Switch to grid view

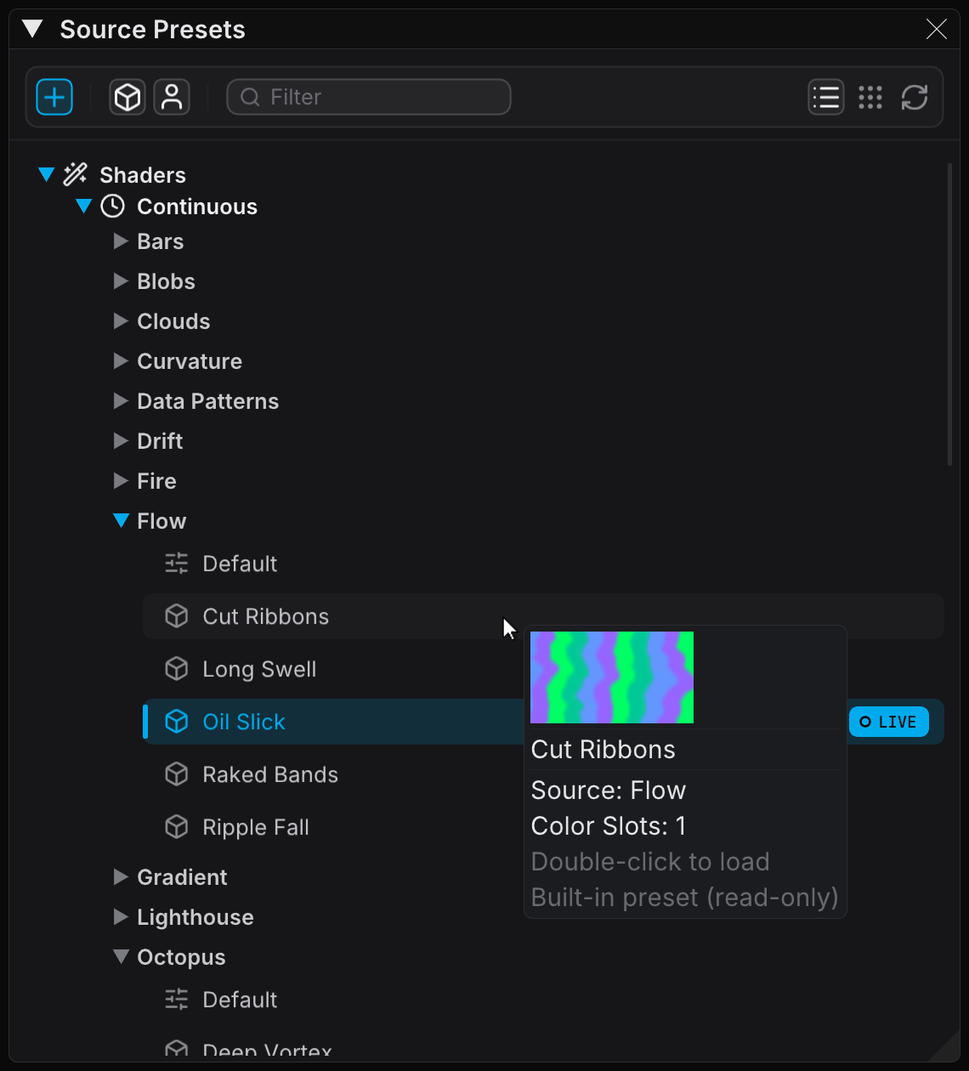[x=870, y=97]
